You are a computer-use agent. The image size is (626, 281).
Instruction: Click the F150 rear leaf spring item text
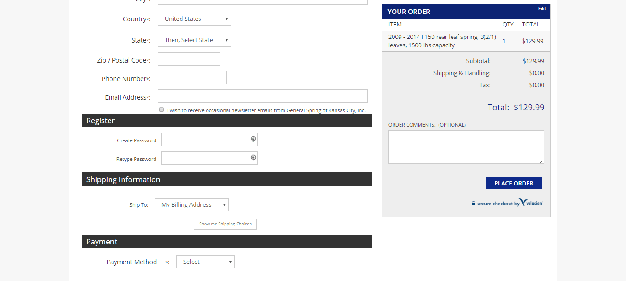(442, 41)
